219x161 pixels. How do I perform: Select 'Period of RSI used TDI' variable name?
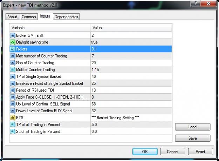pos(35,90)
